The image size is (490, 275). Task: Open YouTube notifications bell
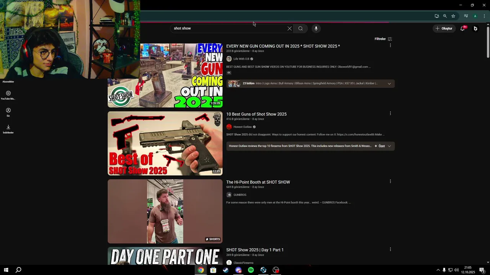[x=462, y=28]
